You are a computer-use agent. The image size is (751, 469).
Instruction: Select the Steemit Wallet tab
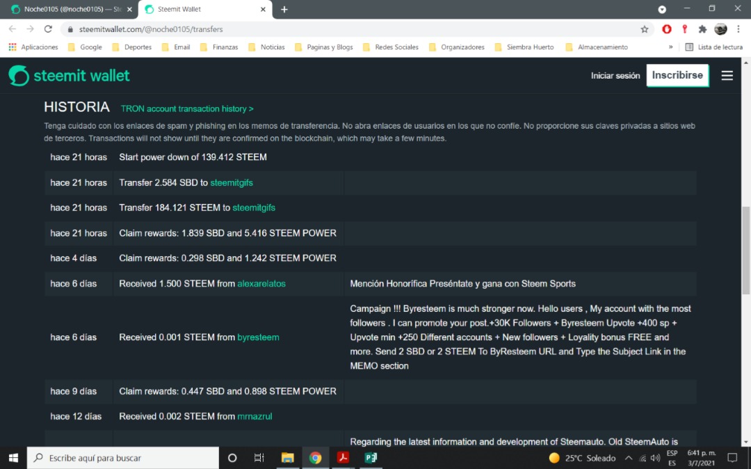(205, 9)
